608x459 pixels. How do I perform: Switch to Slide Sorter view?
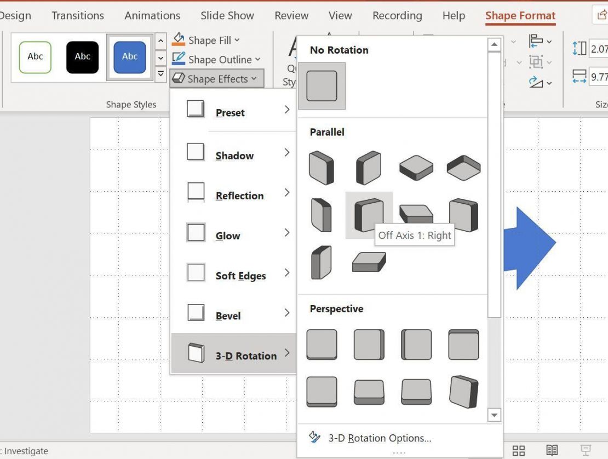518,450
